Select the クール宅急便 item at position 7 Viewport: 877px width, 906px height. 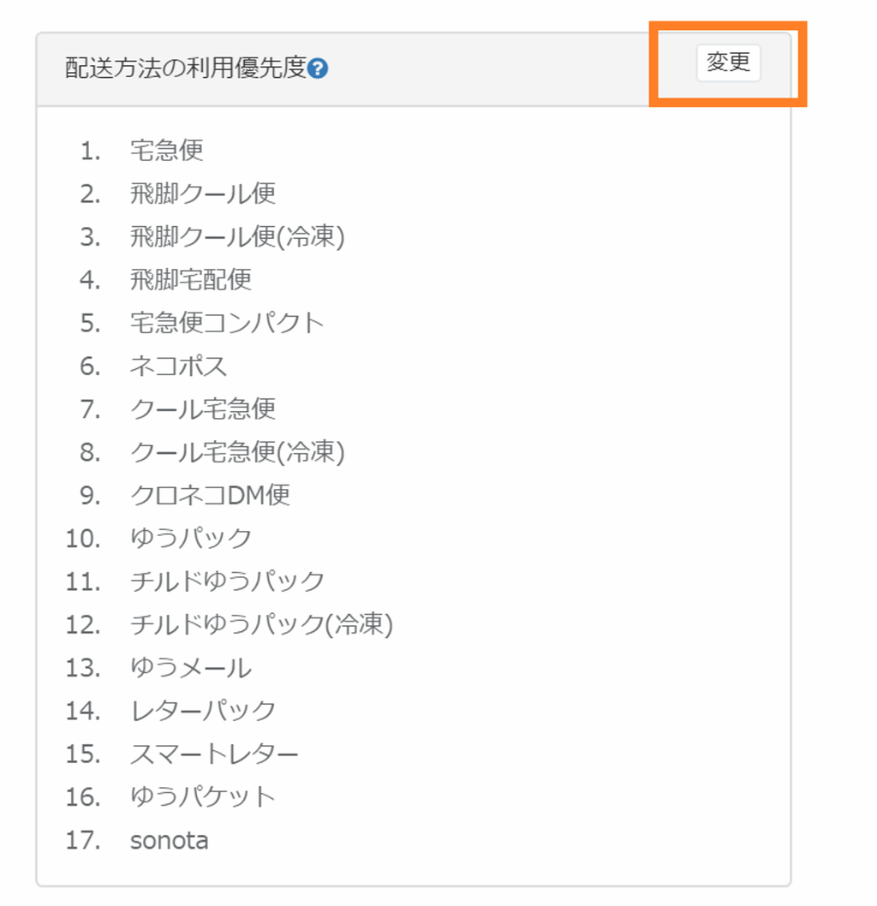(x=202, y=408)
